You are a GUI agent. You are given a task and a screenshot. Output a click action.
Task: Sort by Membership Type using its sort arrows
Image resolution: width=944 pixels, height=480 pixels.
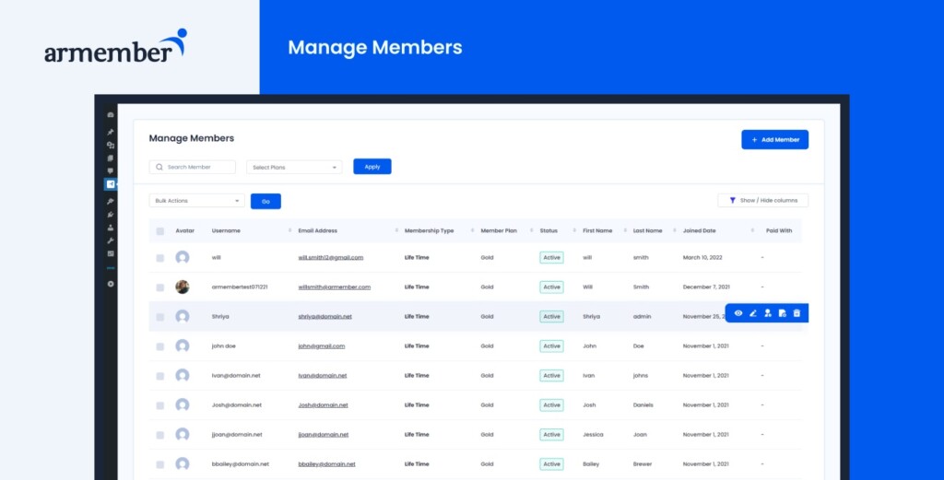473,231
